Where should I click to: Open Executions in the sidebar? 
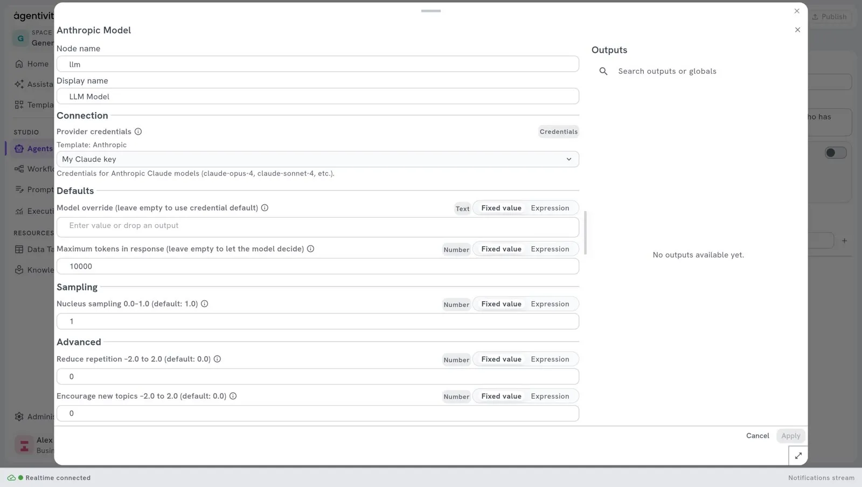click(33, 211)
